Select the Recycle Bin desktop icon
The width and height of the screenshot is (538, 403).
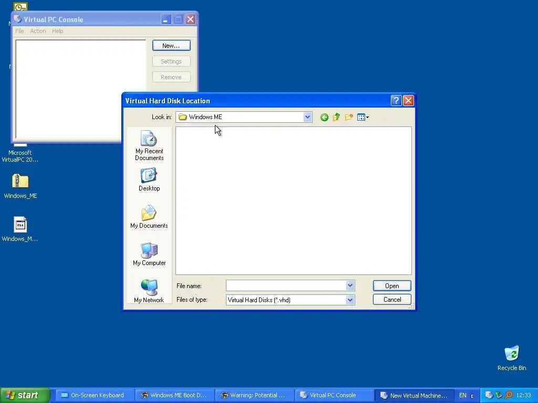(x=512, y=358)
